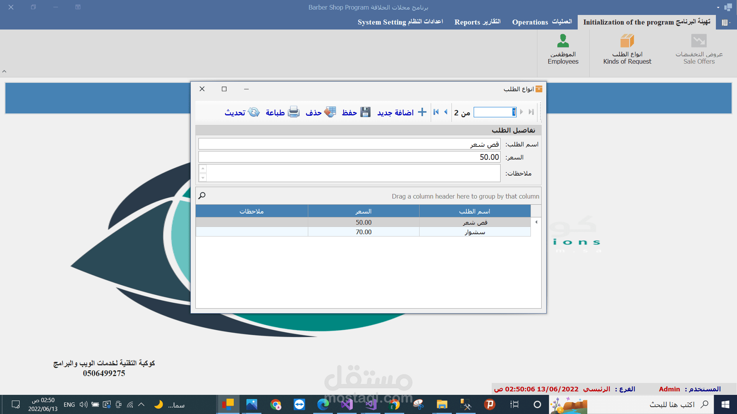Go to last record navigation arrow
The height and width of the screenshot is (414, 737).
point(531,112)
